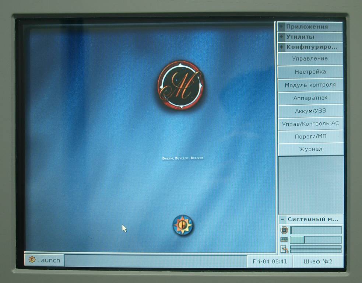Click the CPU load progress bar
The height and width of the screenshot is (283, 362).
point(316,230)
